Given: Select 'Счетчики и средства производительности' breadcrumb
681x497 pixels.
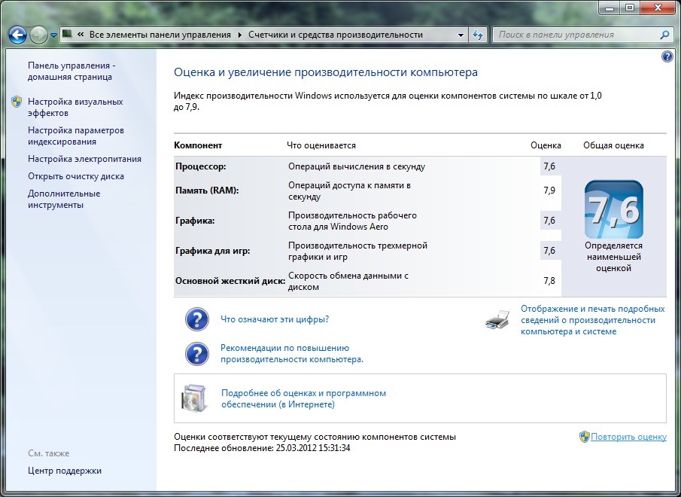Looking at the screenshot, I should click(x=336, y=35).
